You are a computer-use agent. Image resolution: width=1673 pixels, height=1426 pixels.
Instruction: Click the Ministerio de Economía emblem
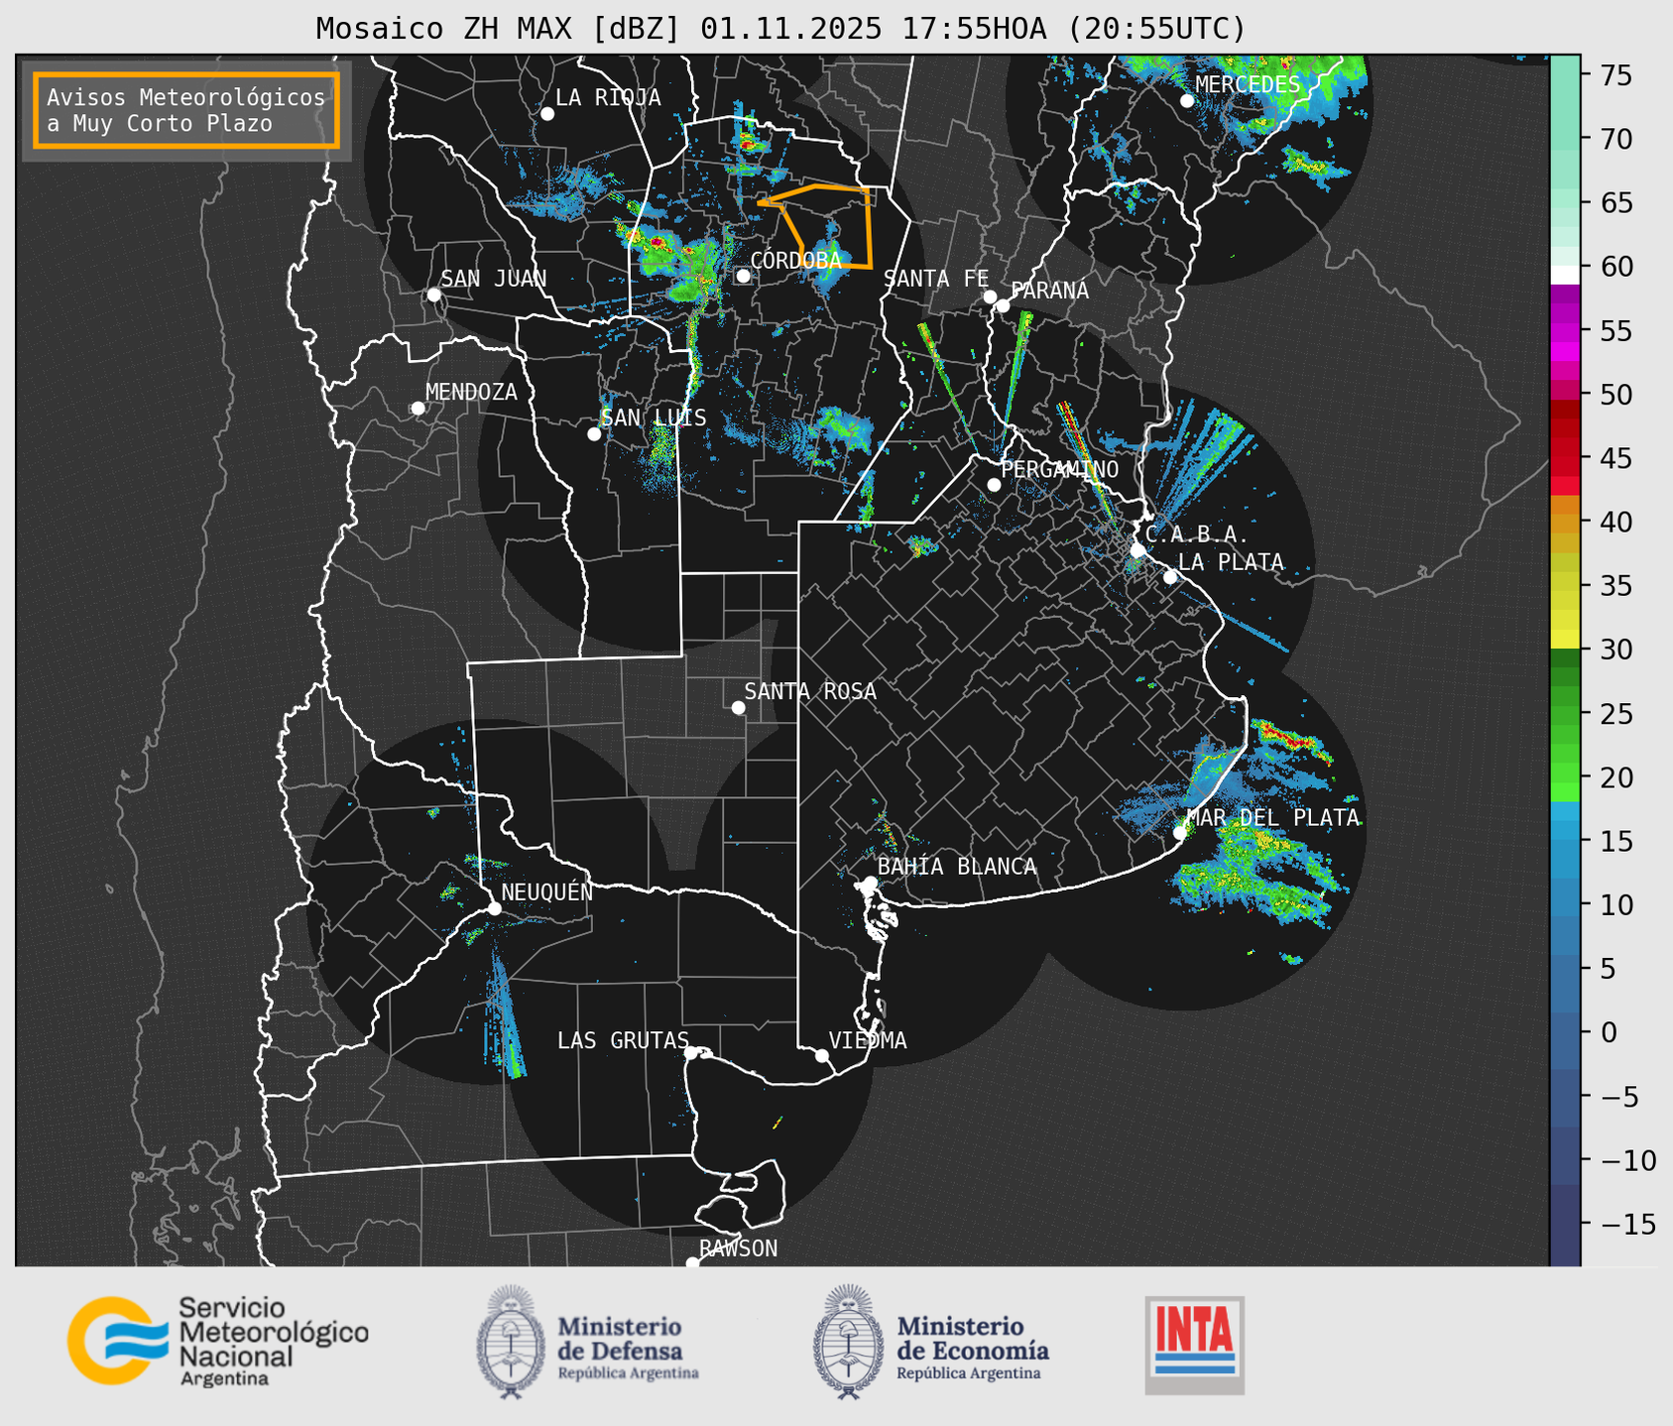[848, 1343]
